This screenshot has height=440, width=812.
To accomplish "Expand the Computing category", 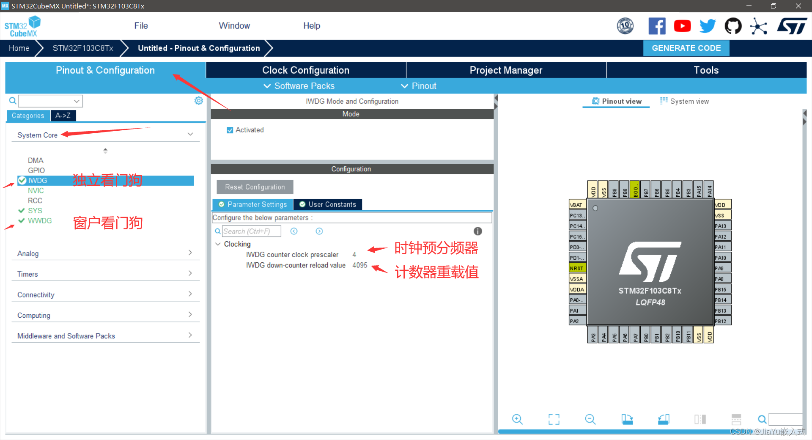I will point(105,315).
